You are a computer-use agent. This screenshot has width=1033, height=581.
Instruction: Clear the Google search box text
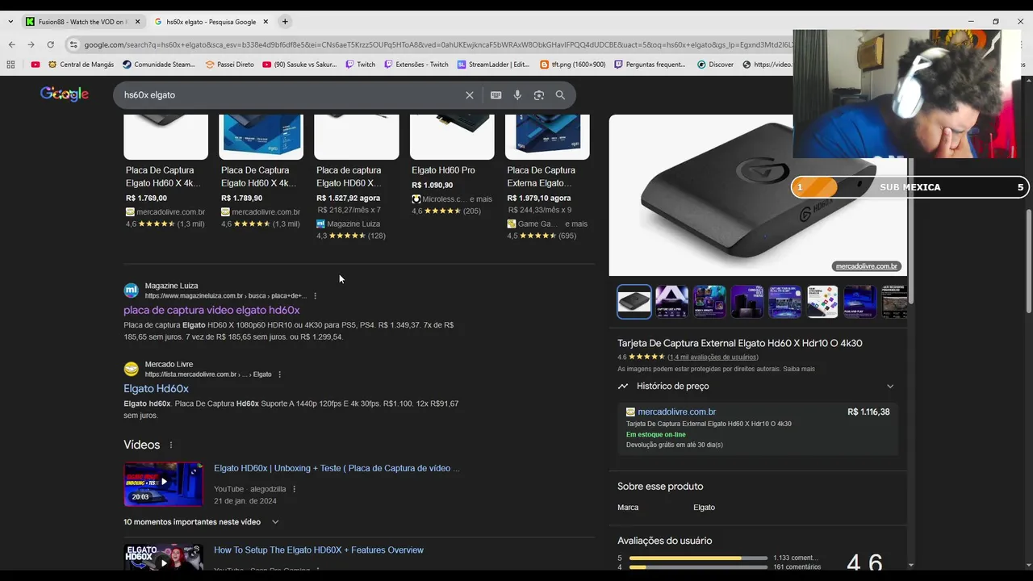coord(470,95)
